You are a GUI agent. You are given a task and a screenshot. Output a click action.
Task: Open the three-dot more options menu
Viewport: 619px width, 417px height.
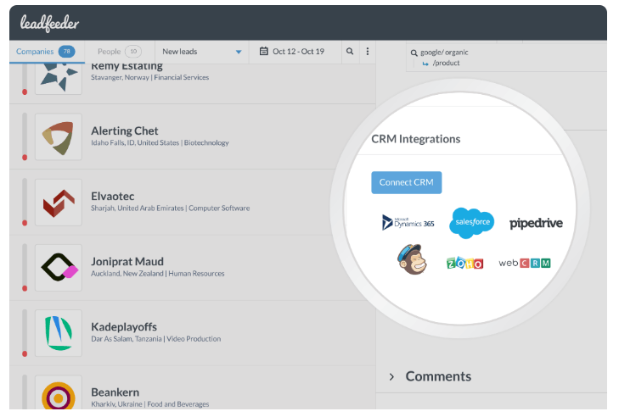click(x=368, y=51)
